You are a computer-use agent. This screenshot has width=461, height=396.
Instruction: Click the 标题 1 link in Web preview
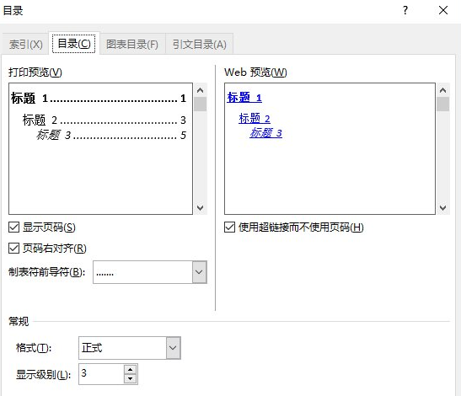point(244,97)
